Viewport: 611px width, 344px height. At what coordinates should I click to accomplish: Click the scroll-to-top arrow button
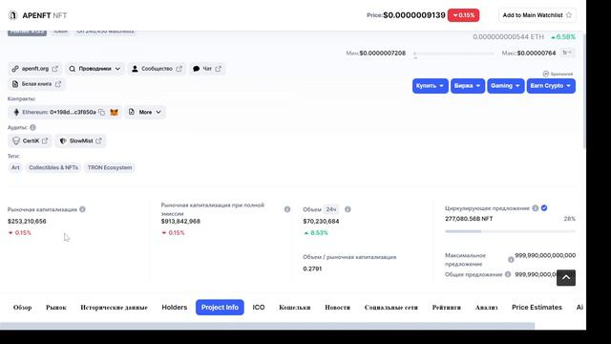click(x=566, y=278)
